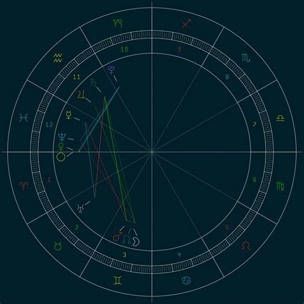
Task: Select the Jupiter planet symbol
Action: (x=82, y=94)
